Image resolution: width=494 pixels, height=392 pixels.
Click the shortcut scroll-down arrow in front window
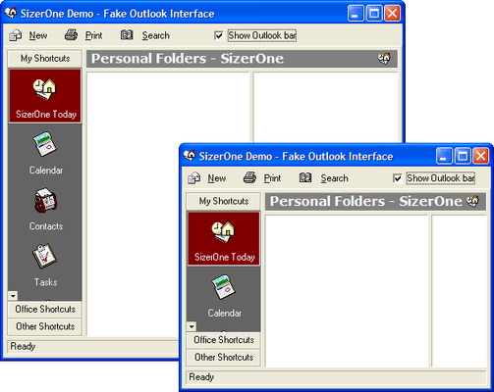tap(192, 326)
